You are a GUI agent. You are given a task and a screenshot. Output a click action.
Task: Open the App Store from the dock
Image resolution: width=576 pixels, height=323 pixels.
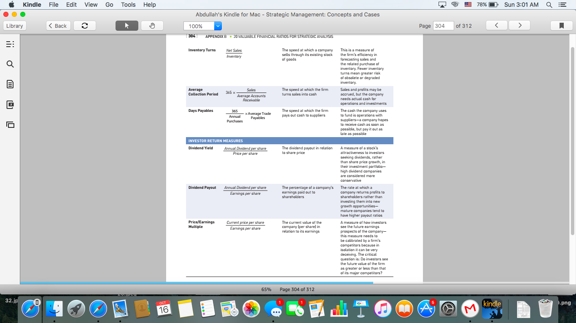[427, 309]
